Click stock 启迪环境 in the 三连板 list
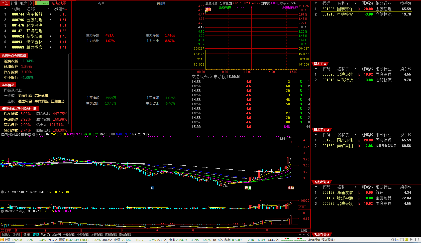The image size is (421, 243). click(x=41, y=96)
